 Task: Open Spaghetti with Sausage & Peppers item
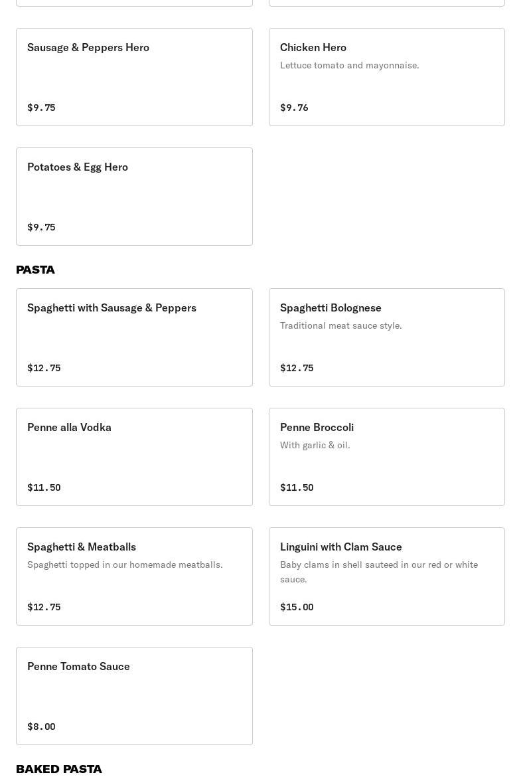[134, 337]
